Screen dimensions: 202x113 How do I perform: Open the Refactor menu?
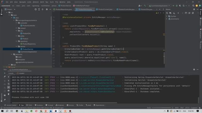[36, 2]
